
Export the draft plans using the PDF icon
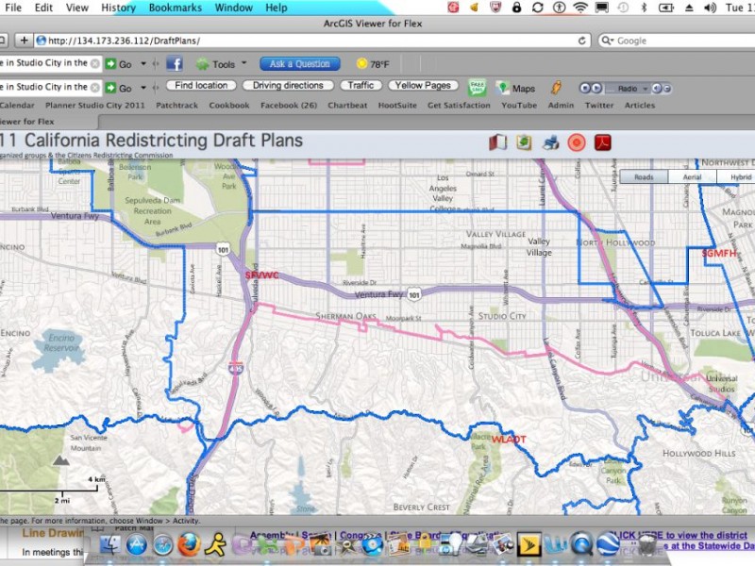[x=601, y=142]
